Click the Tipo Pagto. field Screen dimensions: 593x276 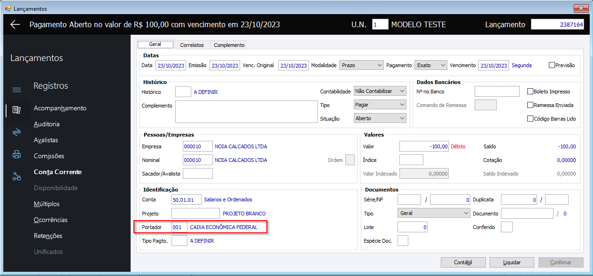point(179,241)
